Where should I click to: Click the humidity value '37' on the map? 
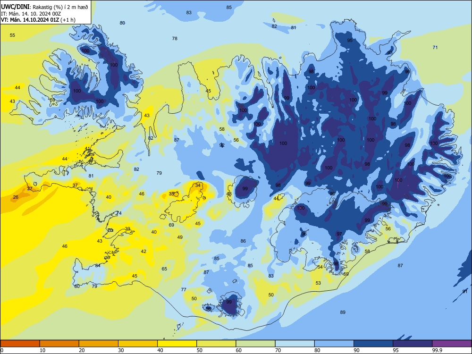click(75, 185)
